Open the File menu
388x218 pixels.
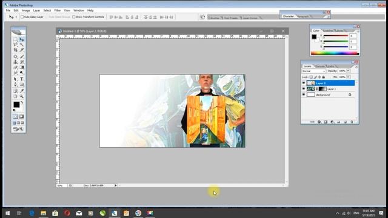pyautogui.click(x=8, y=10)
